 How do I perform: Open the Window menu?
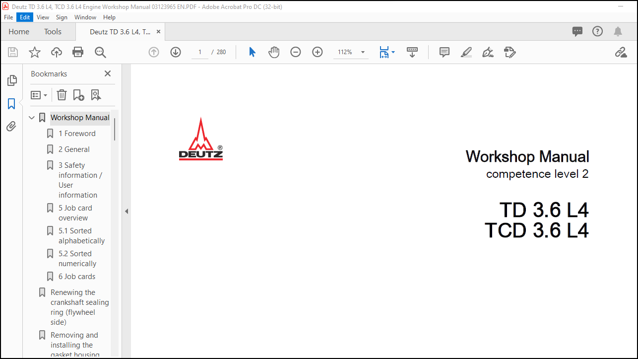pyautogui.click(x=85, y=17)
